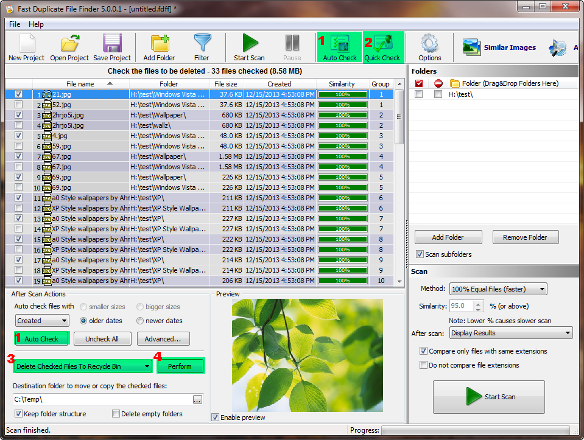Select the Auto Check toolbar icon
Screen dimensions: 584x440
[x=339, y=47]
